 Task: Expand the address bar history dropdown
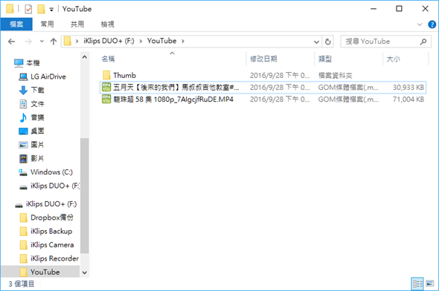tap(316, 42)
